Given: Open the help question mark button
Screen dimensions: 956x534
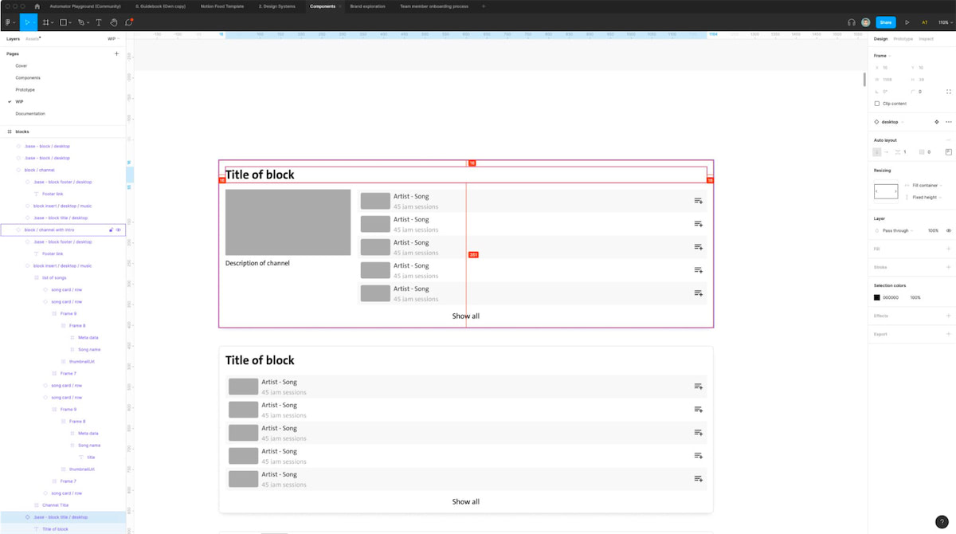Looking at the screenshot, I should coord(941,521).
